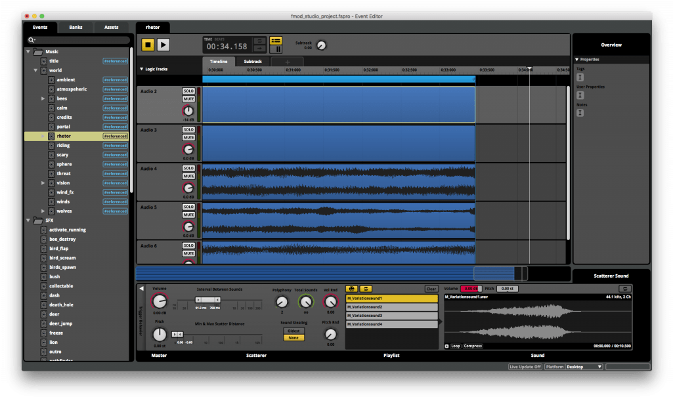Click the Sound panel loop-arrows icon at top right

point(625,289)
